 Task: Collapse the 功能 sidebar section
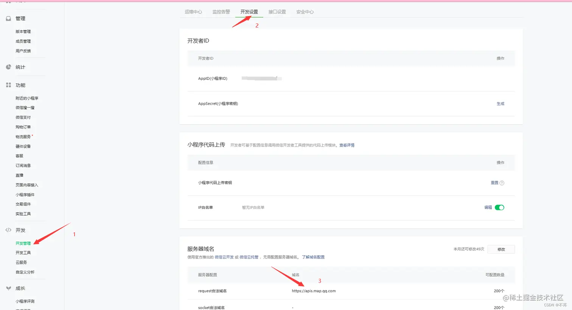[x=21, y=85]
